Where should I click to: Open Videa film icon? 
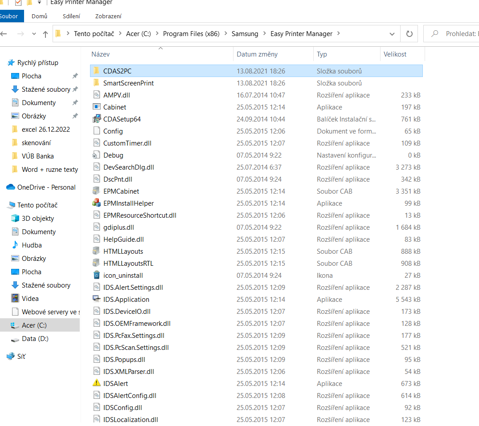[x=15, y=298]
